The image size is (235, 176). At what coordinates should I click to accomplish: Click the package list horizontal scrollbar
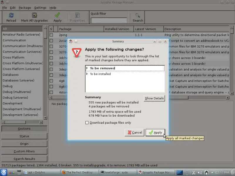[x=139, y=98]
